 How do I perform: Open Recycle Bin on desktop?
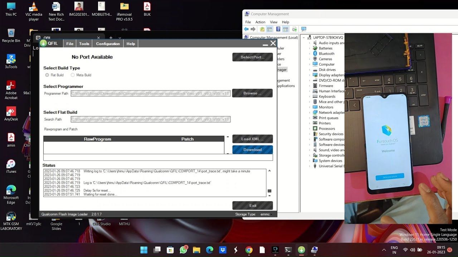(11, 35)
